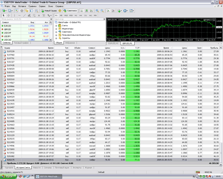The width and height of the screenshot is (223, 179).
Task: Switch to Журнал terminal tab
Action: [88, 168]
